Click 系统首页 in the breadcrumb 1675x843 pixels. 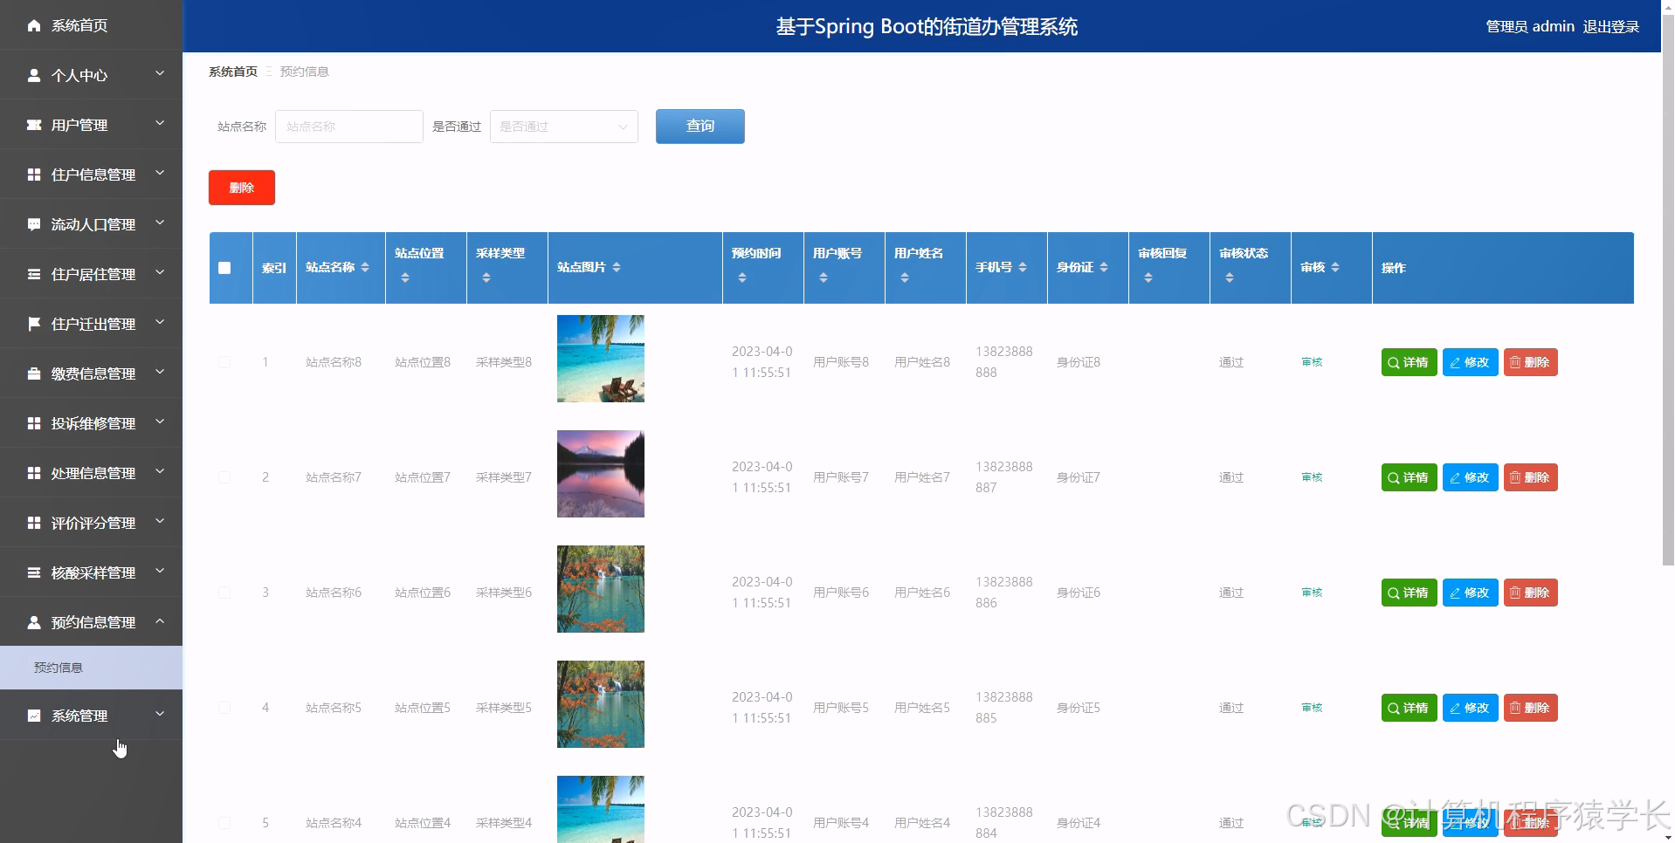(x=231, y=71)
